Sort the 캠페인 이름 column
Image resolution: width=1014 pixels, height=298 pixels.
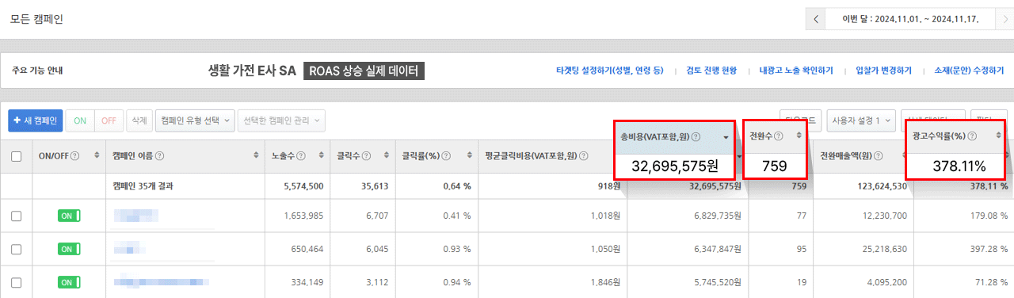tap(256, 156)
